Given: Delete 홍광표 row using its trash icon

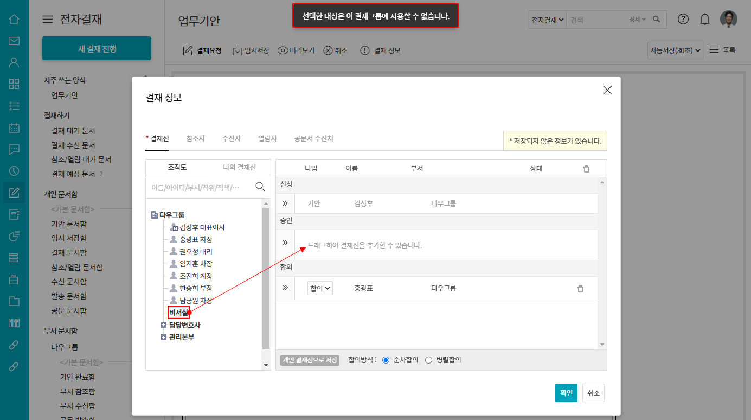Looking at the screenshot, I should point(580,289).
